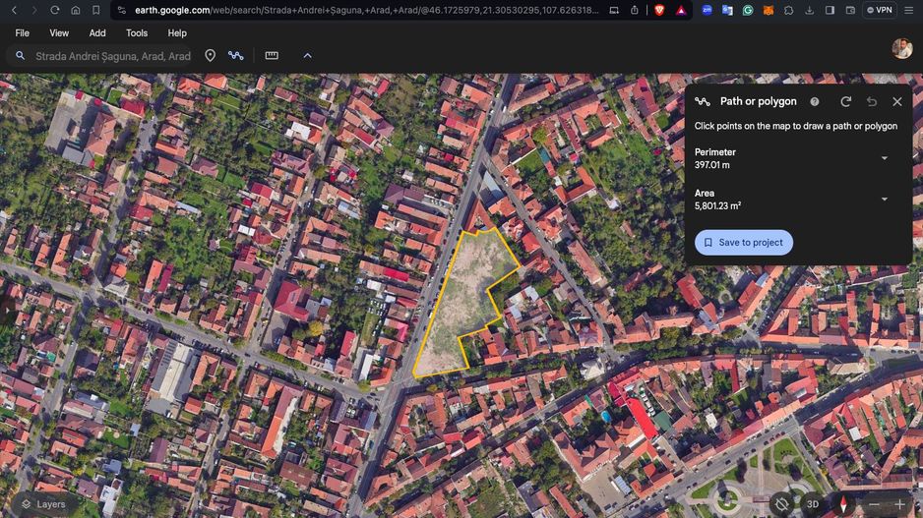Click Save to project button
923x518 pixels.
[x=744, y=243]
